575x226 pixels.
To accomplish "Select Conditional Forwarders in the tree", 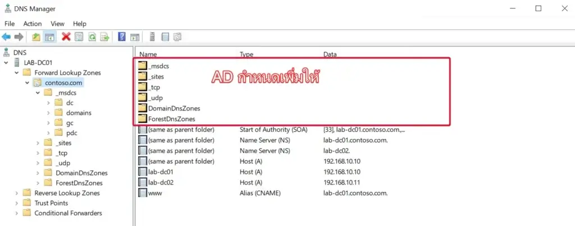I will pos(68,213).
